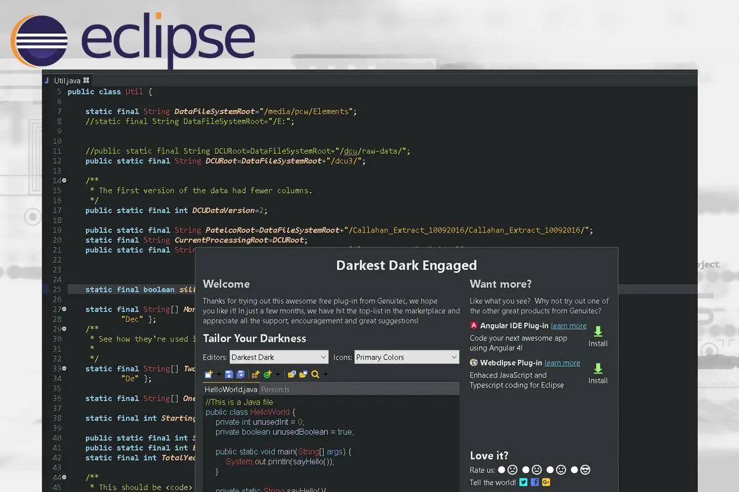
Task: Click 'System.out.println' line in preview
Action: click(280, 462)
